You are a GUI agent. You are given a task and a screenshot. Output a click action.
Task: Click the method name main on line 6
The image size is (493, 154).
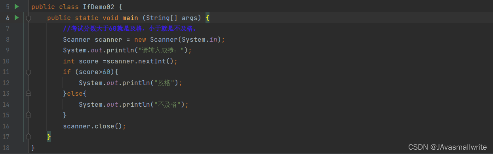pyautogui.click(x=130, y=18)
